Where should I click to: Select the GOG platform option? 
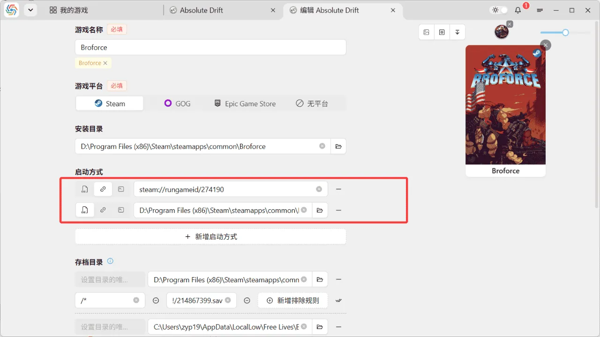click(177, 103)
